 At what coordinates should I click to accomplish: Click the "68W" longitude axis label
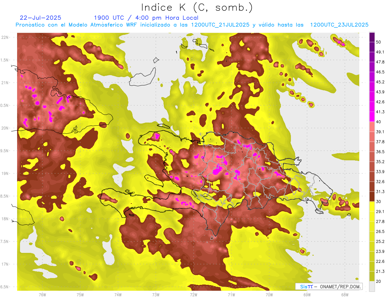coord(344,294)
